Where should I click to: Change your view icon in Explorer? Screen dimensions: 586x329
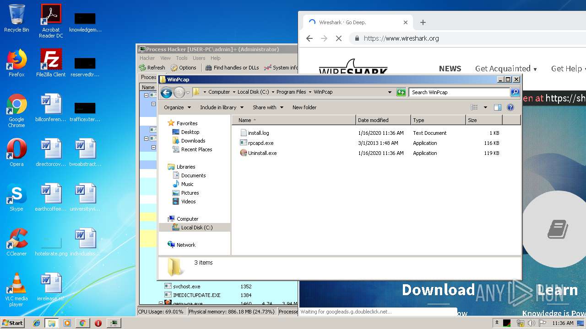(474, 107)
